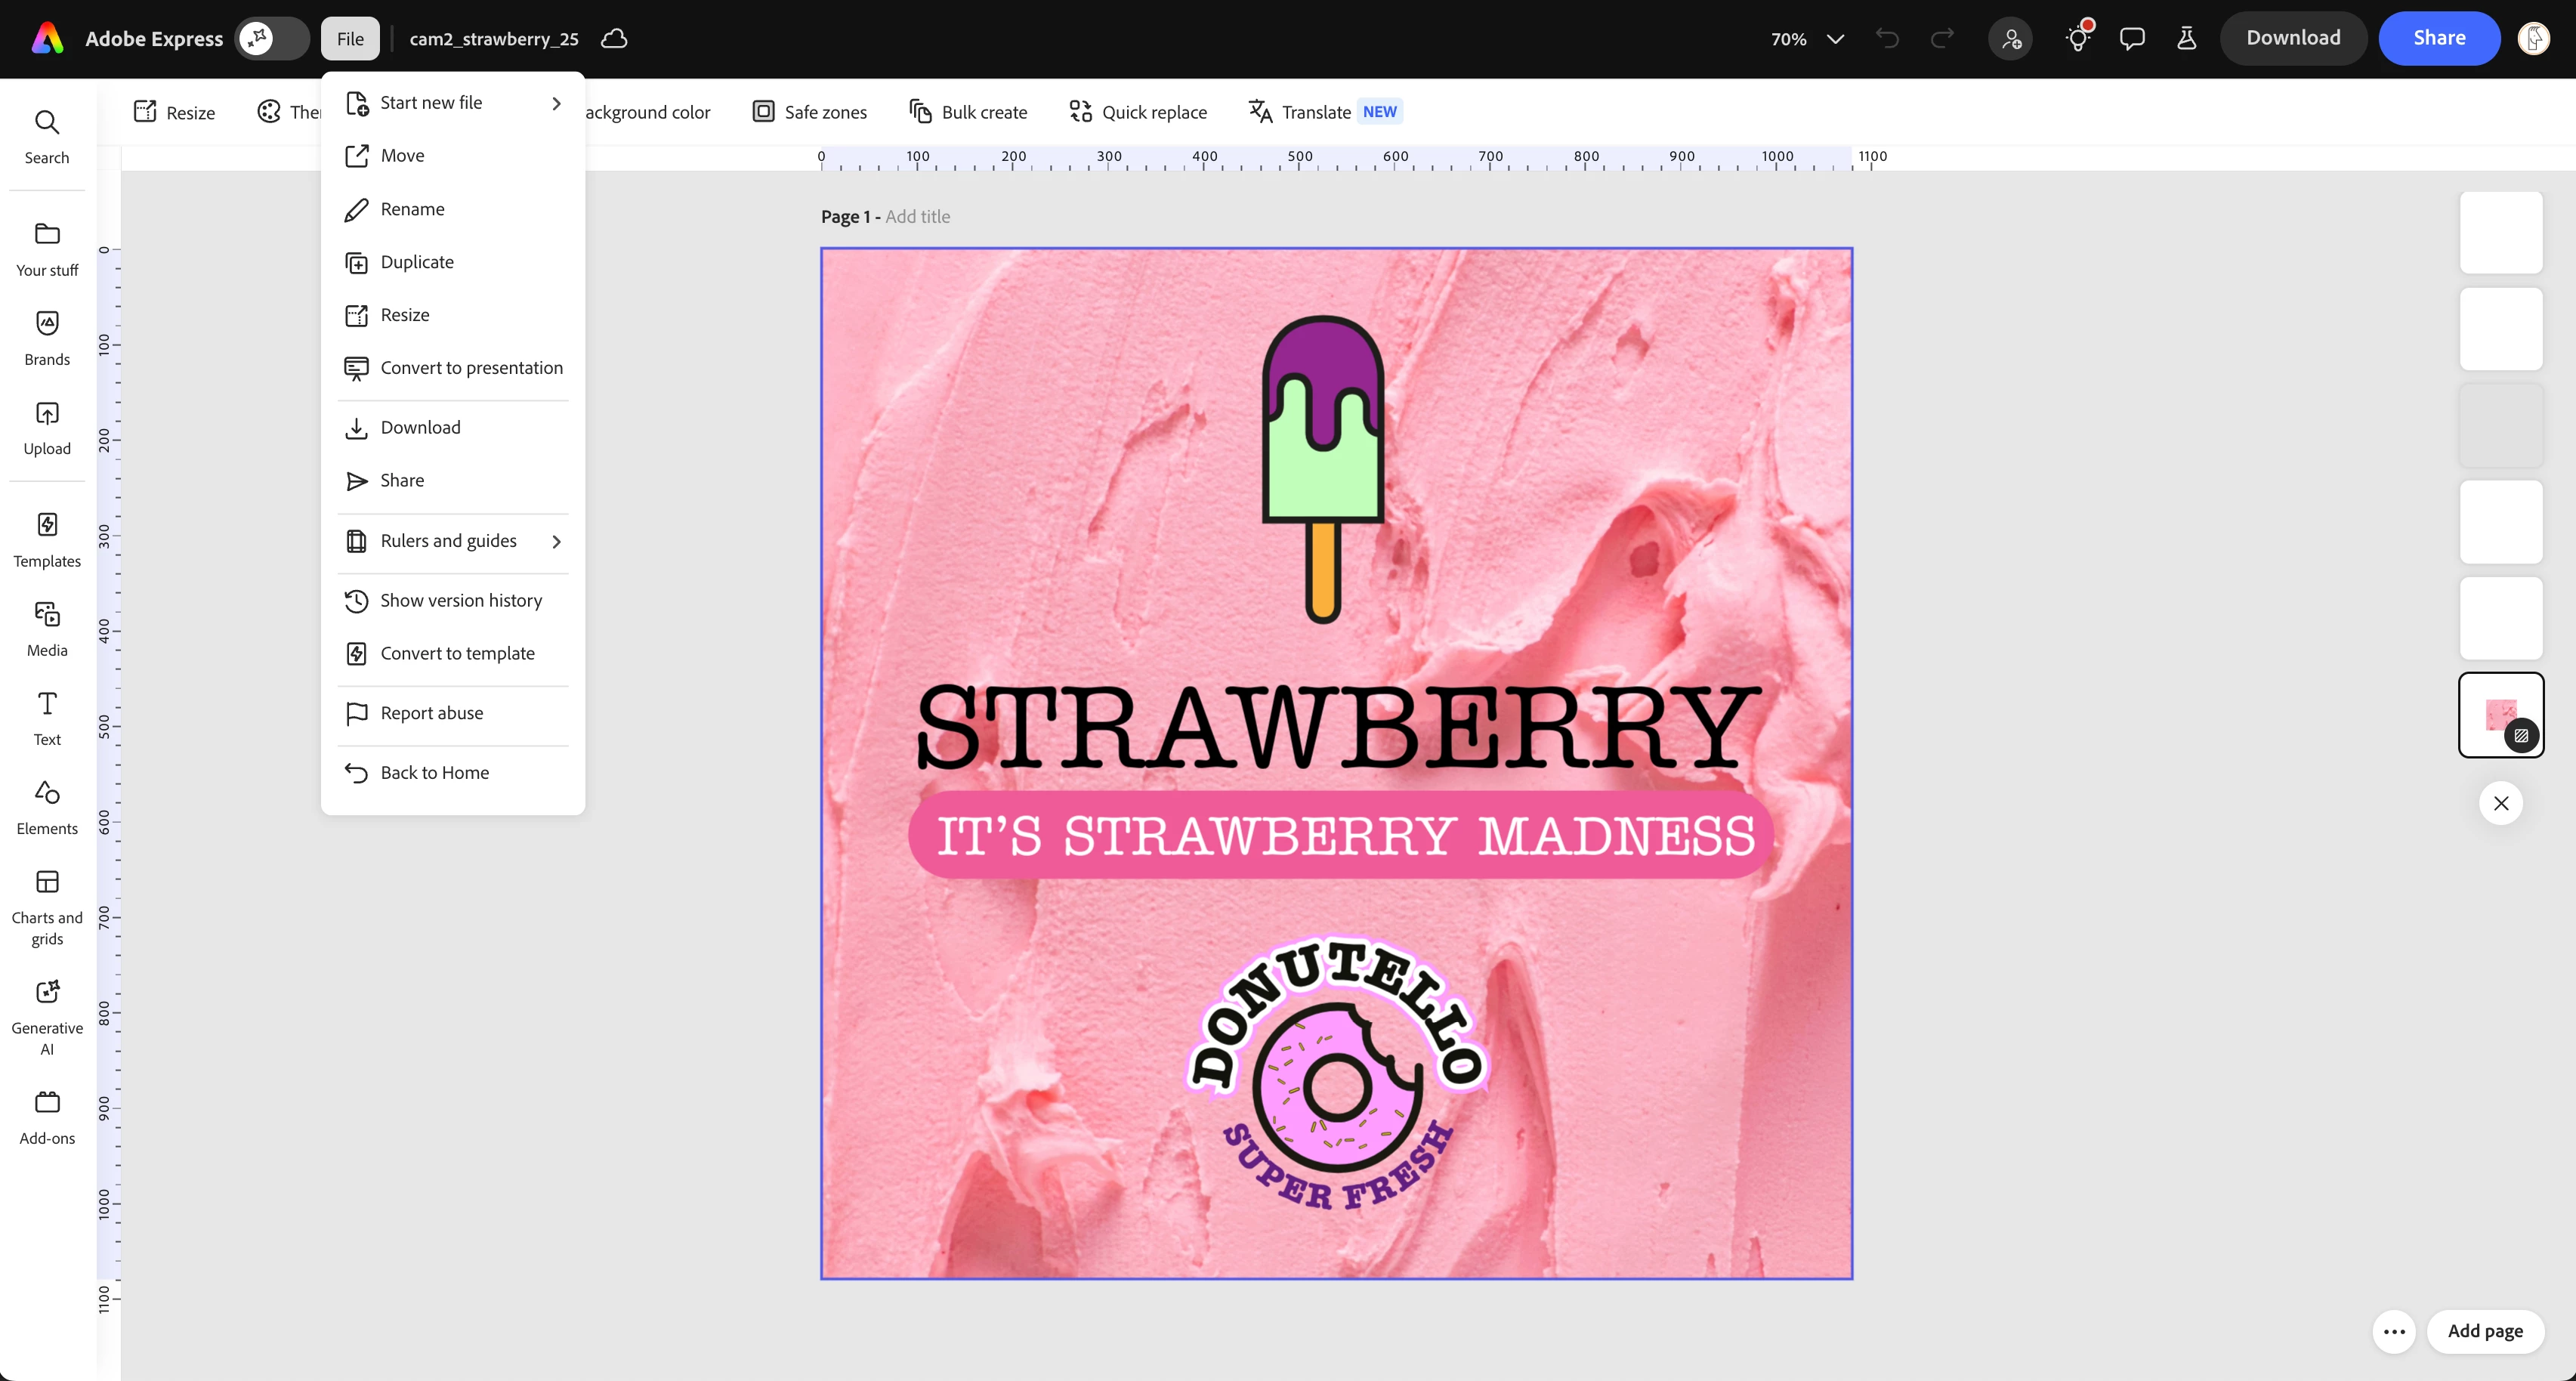This screenshot has height=1381, width=2576.
Task: Click Add title next to Page 1
Action: [917, 216]
